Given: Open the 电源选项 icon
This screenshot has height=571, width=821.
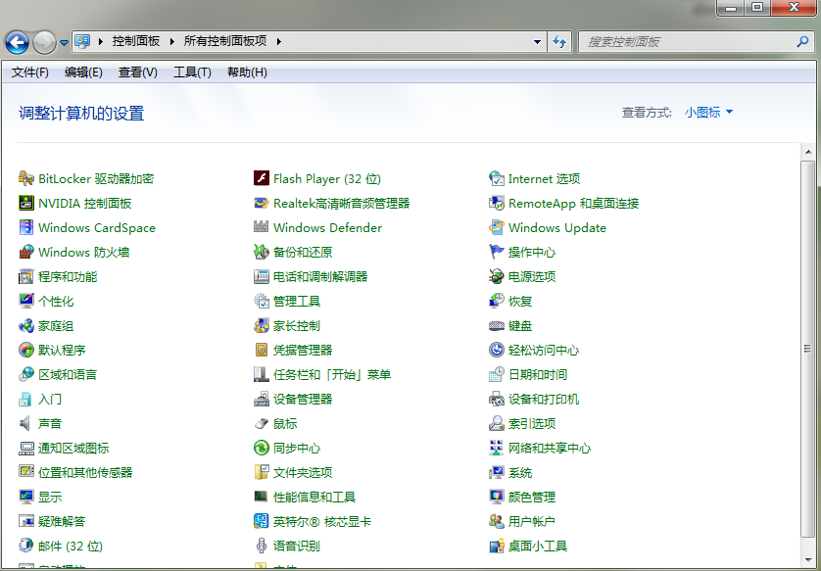Looking at the screenshot, I should click(497, 276).
